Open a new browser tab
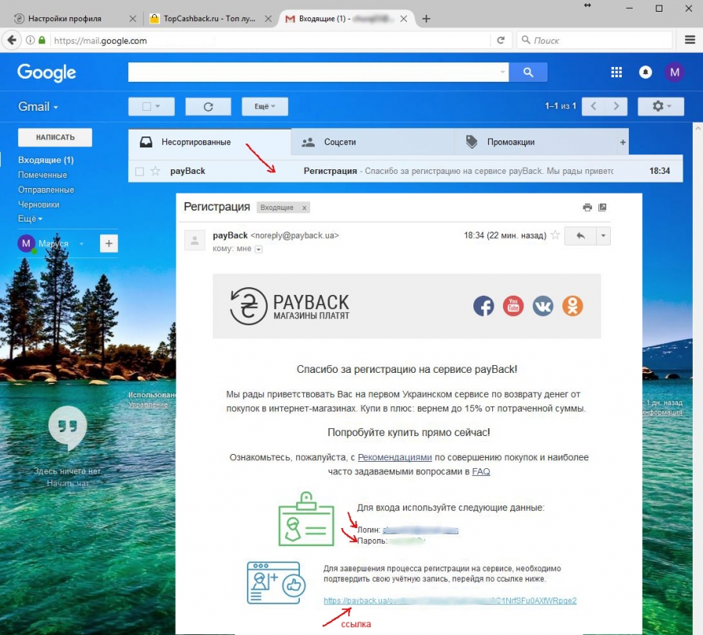Image resolution: width=703 pixels, height=635 pixels. (426, 19)
